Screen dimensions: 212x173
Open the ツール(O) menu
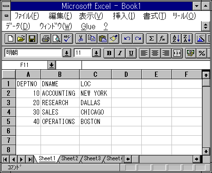pyautogui.click(x=184, y=16)
